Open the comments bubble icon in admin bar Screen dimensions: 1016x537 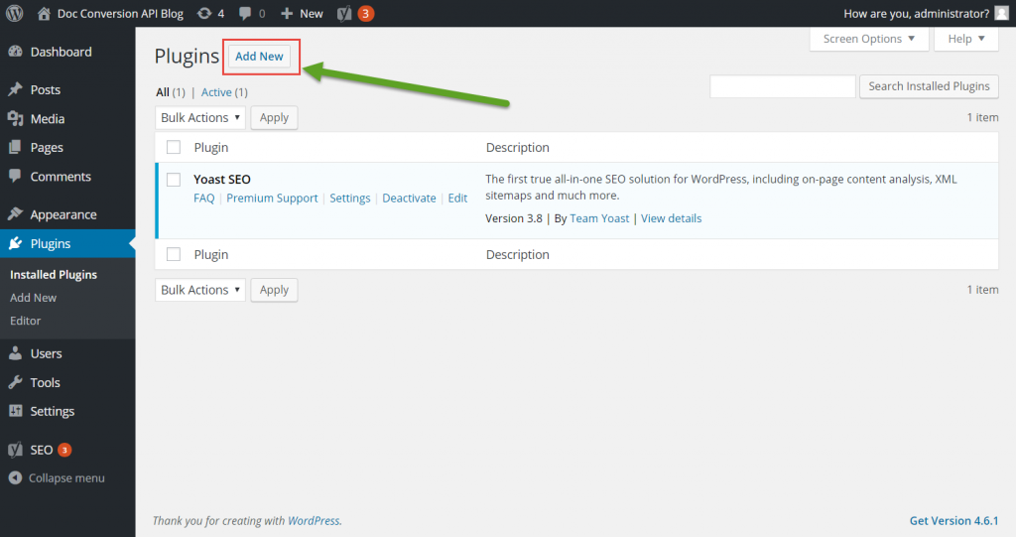pyautogui.click(x=245, y=13)
